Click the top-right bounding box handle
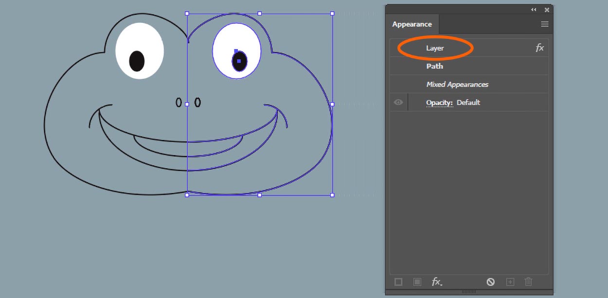This screenshot has width=608, height=298. click(x=332, y=14)
